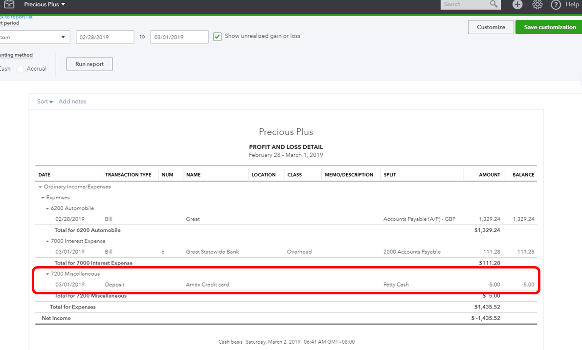This screenshot has width=582, height=350.
Task: Click the start date field 02/28/2019
Action: [x=105, y=37]
